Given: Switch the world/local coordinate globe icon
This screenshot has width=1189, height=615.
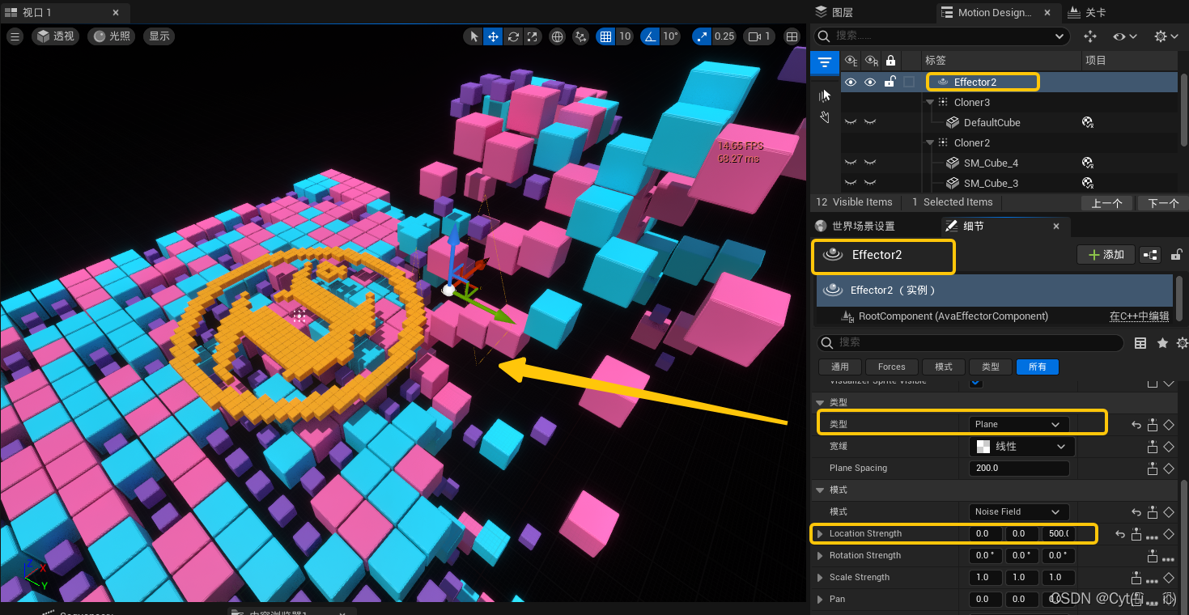Looking at the screenshot, I should coord(557,36).
